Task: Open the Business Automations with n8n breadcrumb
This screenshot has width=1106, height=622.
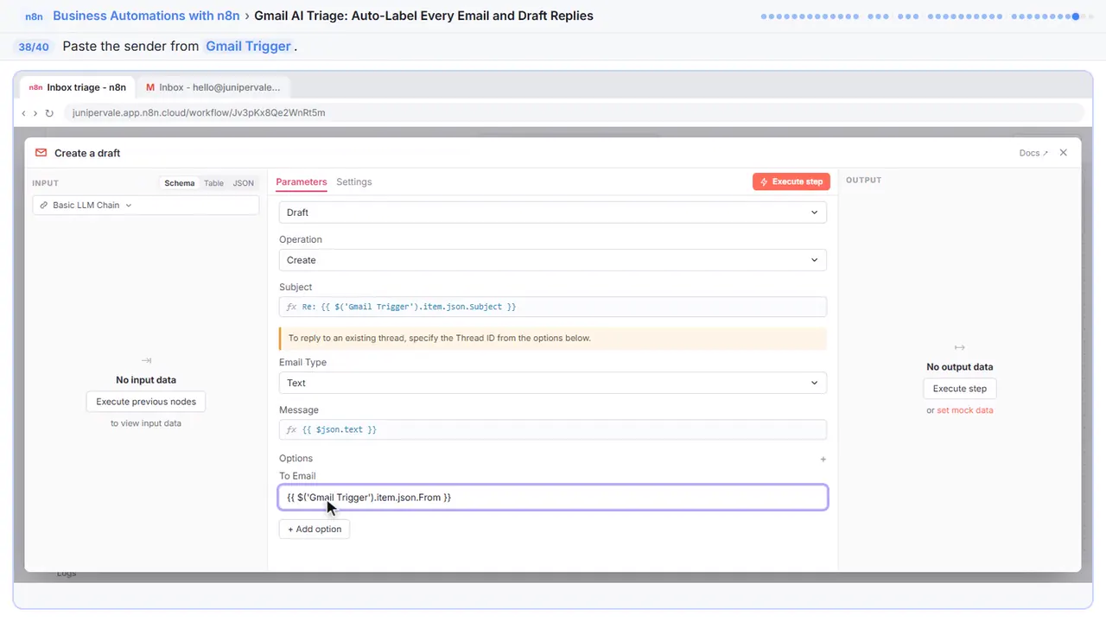Action: coord(146,16)
